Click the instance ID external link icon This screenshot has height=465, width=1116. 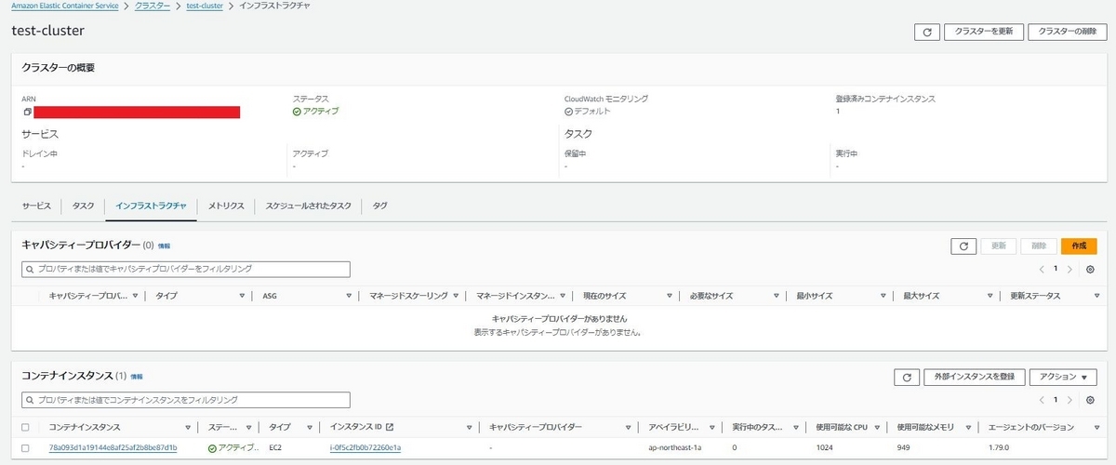coord(390,427)
